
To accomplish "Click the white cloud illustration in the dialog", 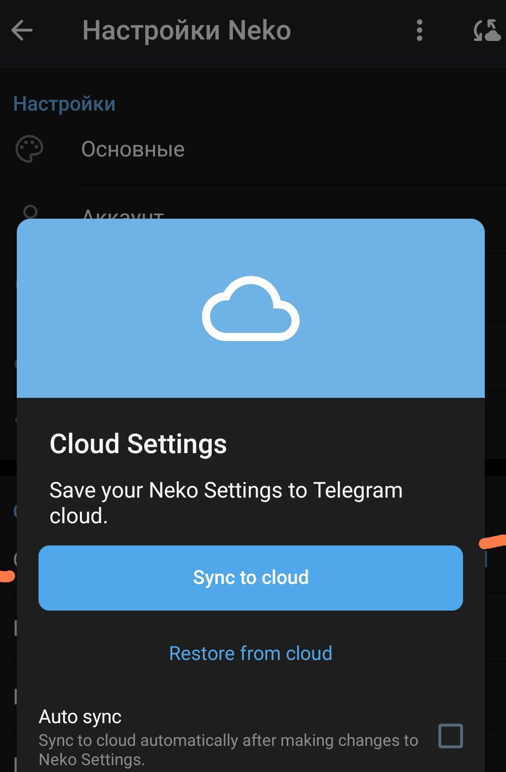I will pyautogui.click(x=251, y=309).
